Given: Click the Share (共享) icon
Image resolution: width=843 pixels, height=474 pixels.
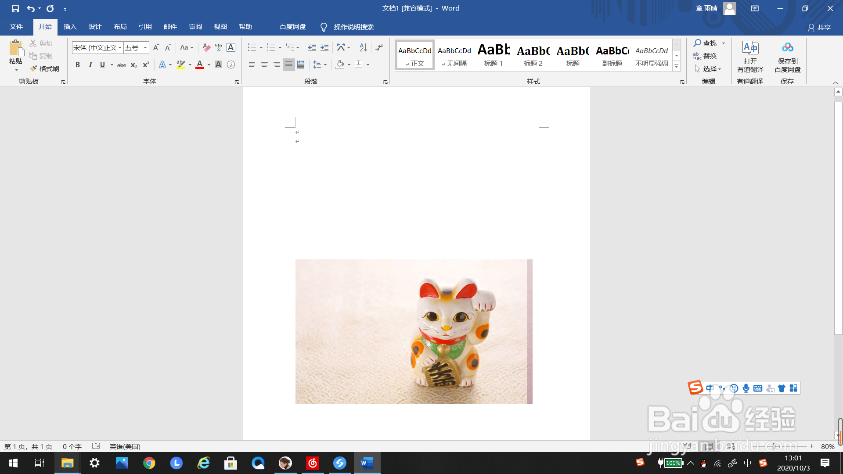Looking at the screenshot, I should coord(819,27).
